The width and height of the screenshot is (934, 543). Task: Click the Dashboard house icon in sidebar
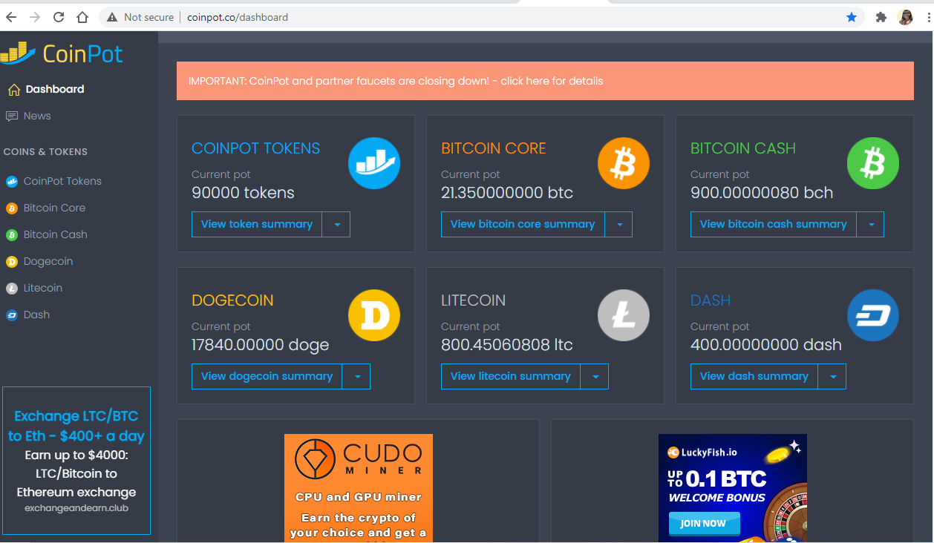tap(13, 90)
